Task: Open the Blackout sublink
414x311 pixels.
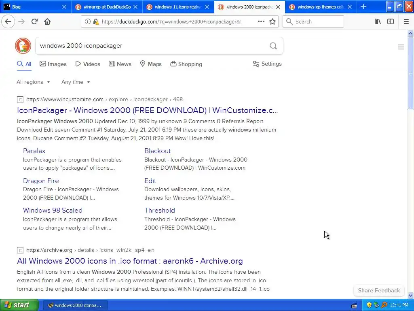Action: tap(157, 151)
